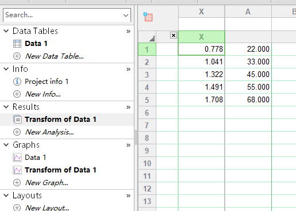Viewport: 296px width, 211px height.
Task: Open the Data 1 graph
Action: pyautogui.click(x=36, y=158)
